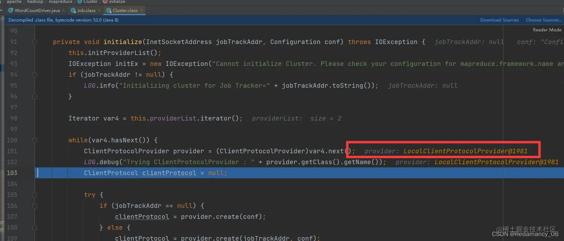Collapse the if block at line 106
The image size is (564, 241).
pyautogui.click(x=35, y=206)
